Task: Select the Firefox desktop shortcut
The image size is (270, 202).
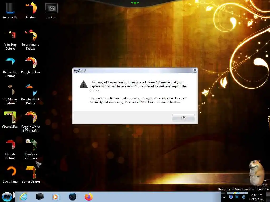Action: pyautogui.click(x=31, y=10)
